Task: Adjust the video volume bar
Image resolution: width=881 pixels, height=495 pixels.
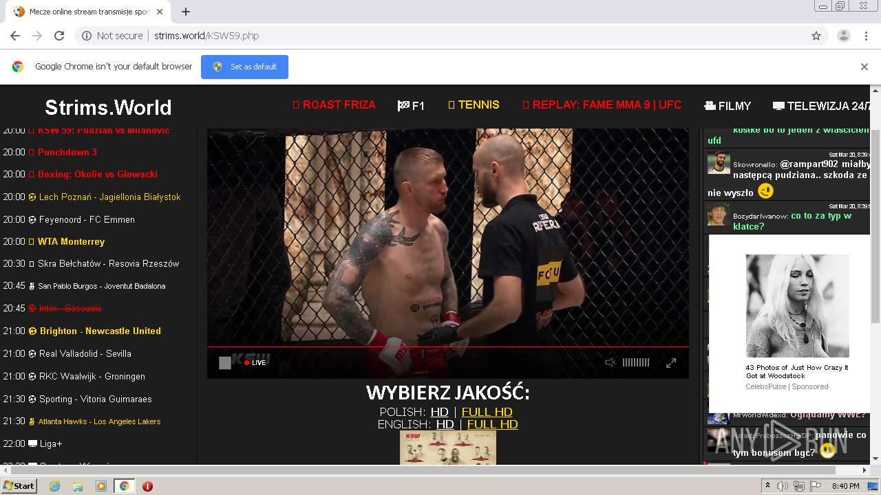Action: (x=636, y=362)
